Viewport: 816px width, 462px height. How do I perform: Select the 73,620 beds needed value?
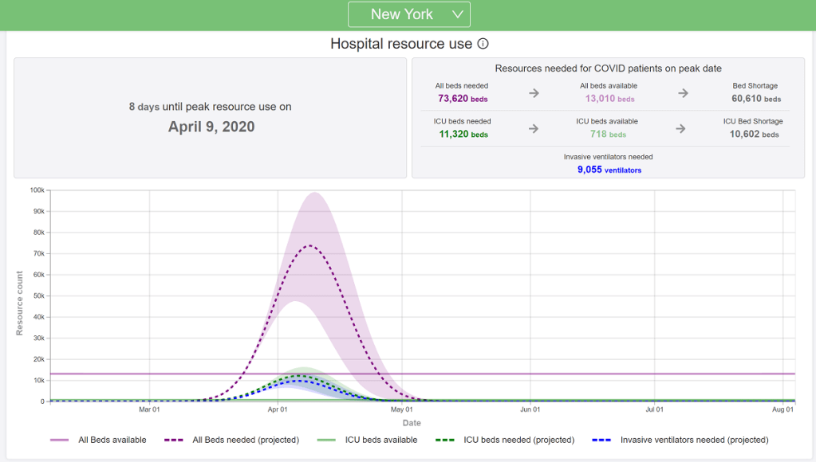tap(462, 99)
